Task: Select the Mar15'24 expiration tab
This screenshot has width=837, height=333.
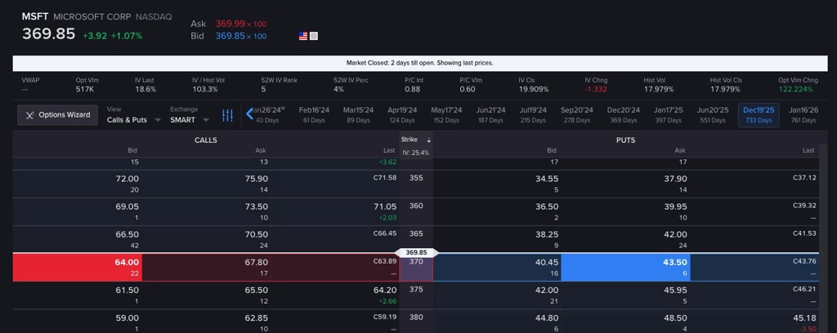Action: point(358,114)
